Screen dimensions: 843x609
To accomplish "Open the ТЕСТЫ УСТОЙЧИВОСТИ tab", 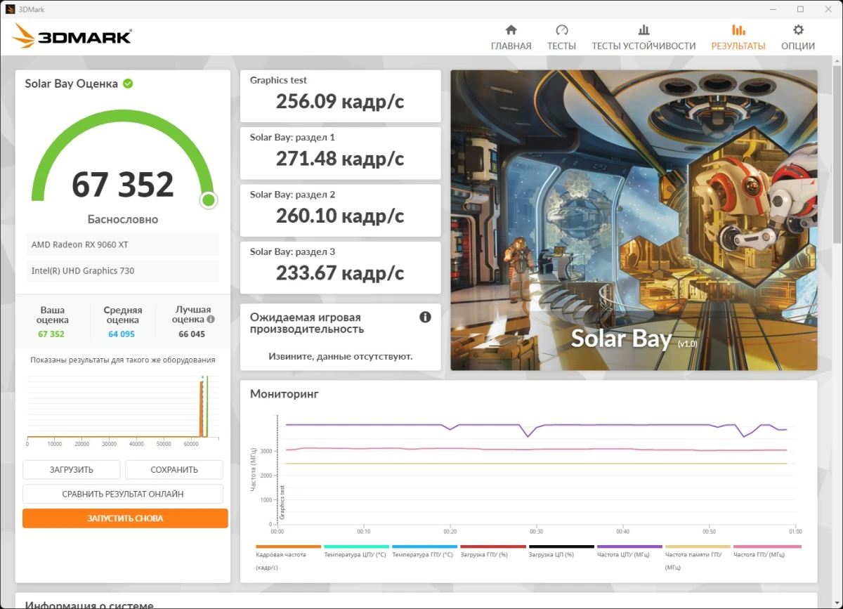I will coord(643,46).
